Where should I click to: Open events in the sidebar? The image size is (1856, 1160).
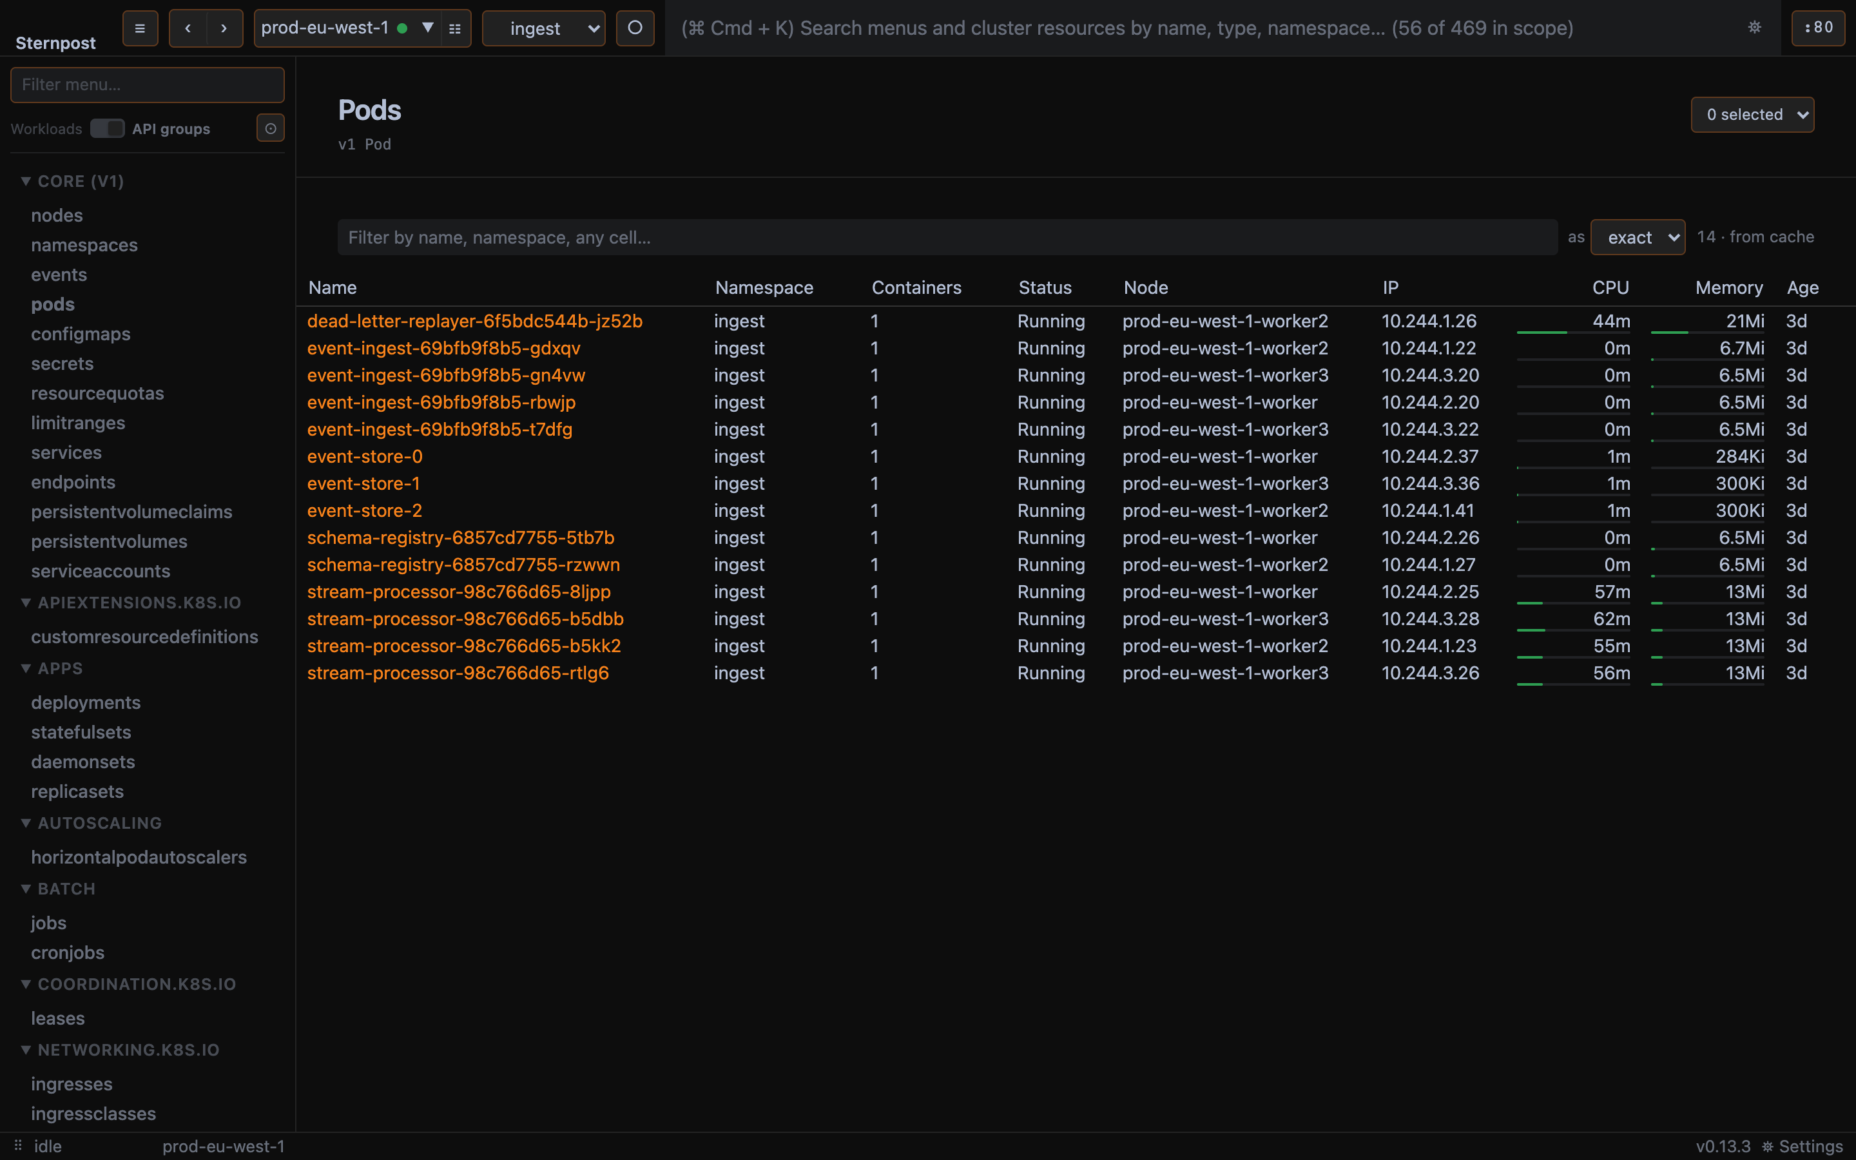point(59,274)
